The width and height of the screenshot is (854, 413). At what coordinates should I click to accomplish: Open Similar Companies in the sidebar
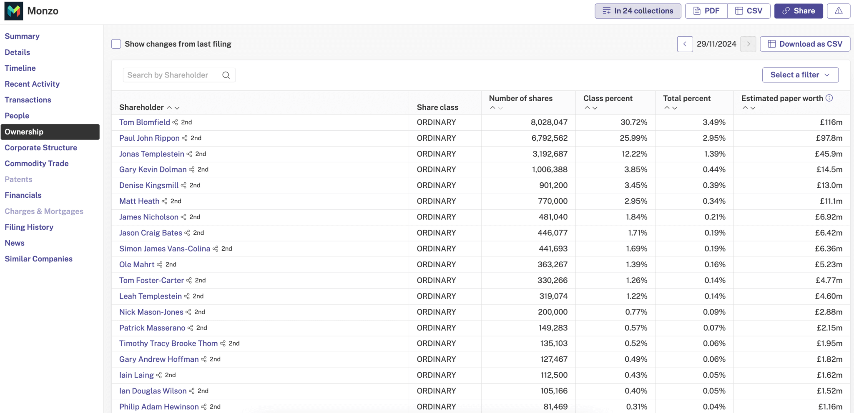click(39, 259)
